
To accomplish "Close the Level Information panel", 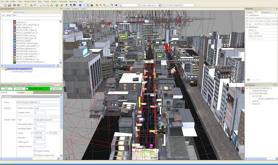I will click(x=61, y=8).
